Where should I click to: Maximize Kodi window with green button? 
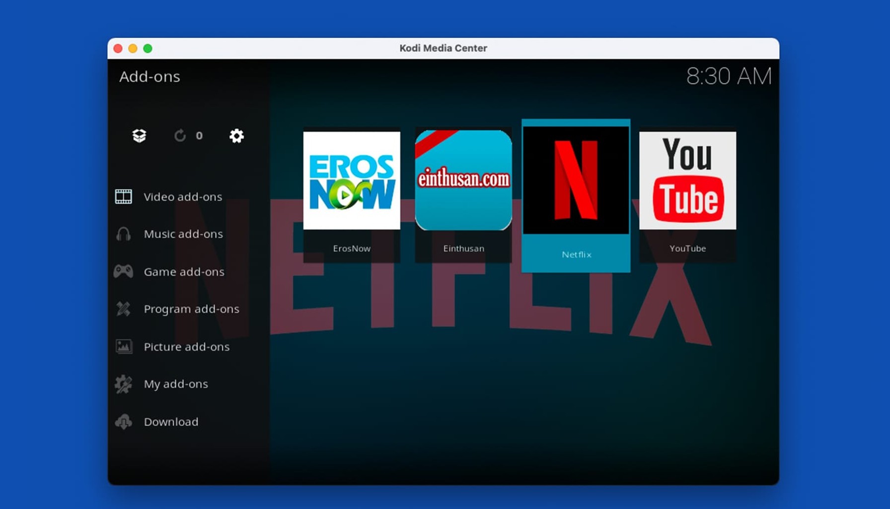coord(148,48)
